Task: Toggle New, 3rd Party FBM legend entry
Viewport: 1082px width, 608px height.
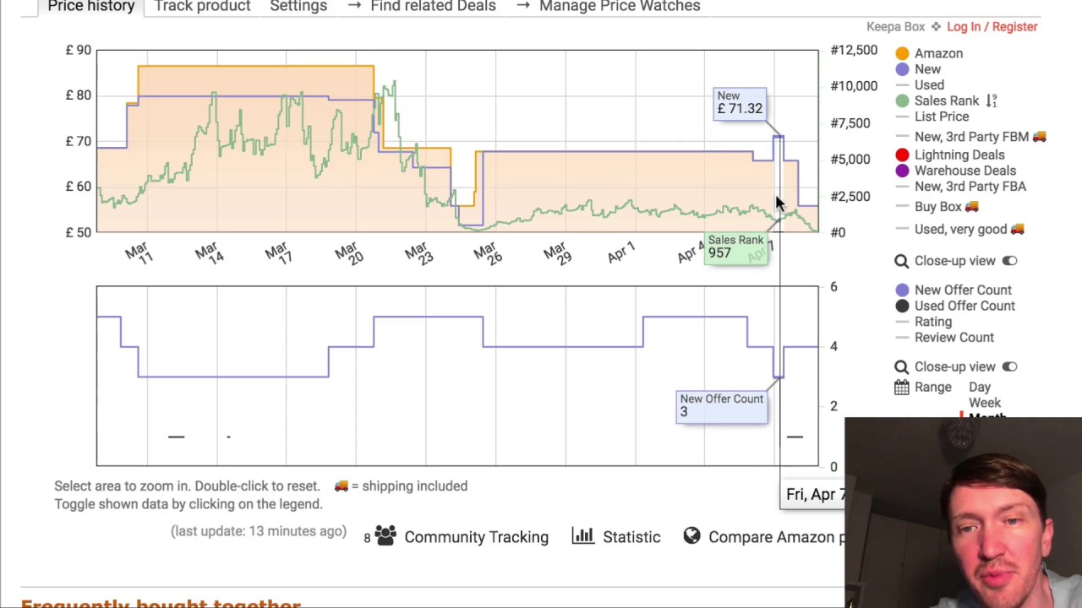Action: coord(971,136)
